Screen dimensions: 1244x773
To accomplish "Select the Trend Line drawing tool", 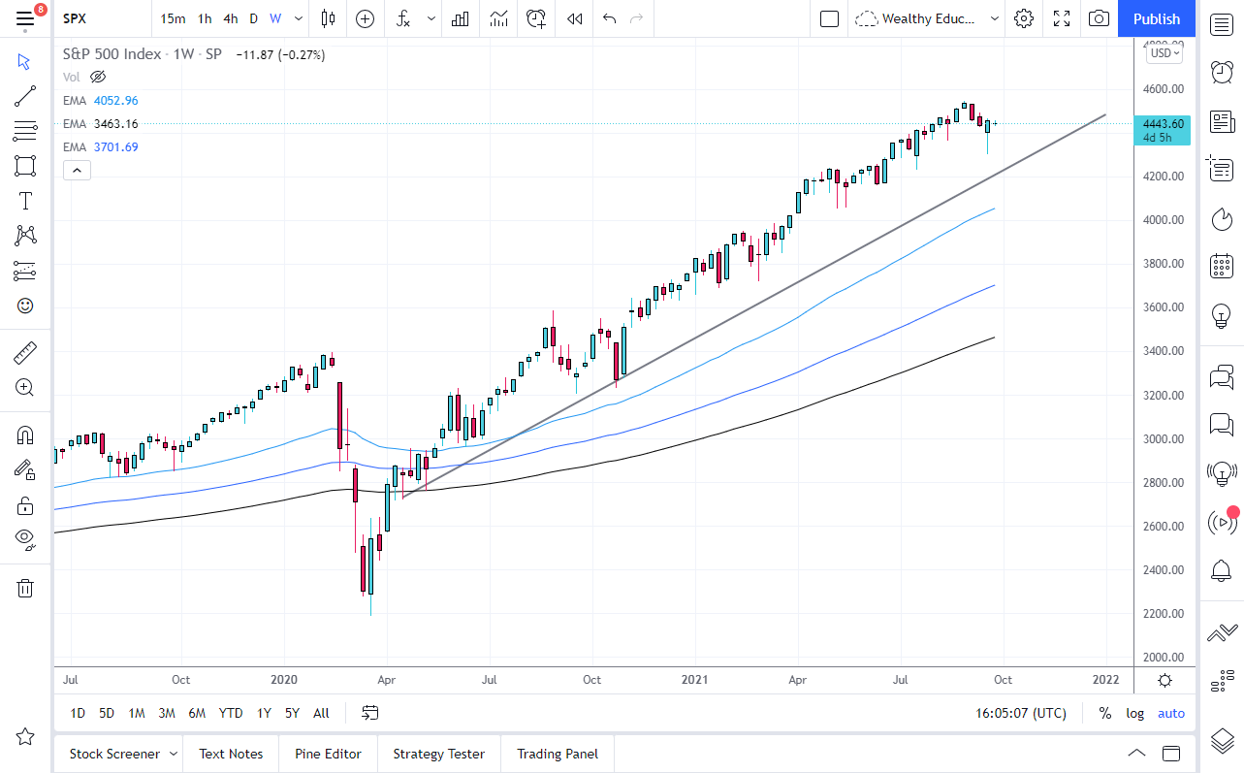I will (x=25, y=96).
